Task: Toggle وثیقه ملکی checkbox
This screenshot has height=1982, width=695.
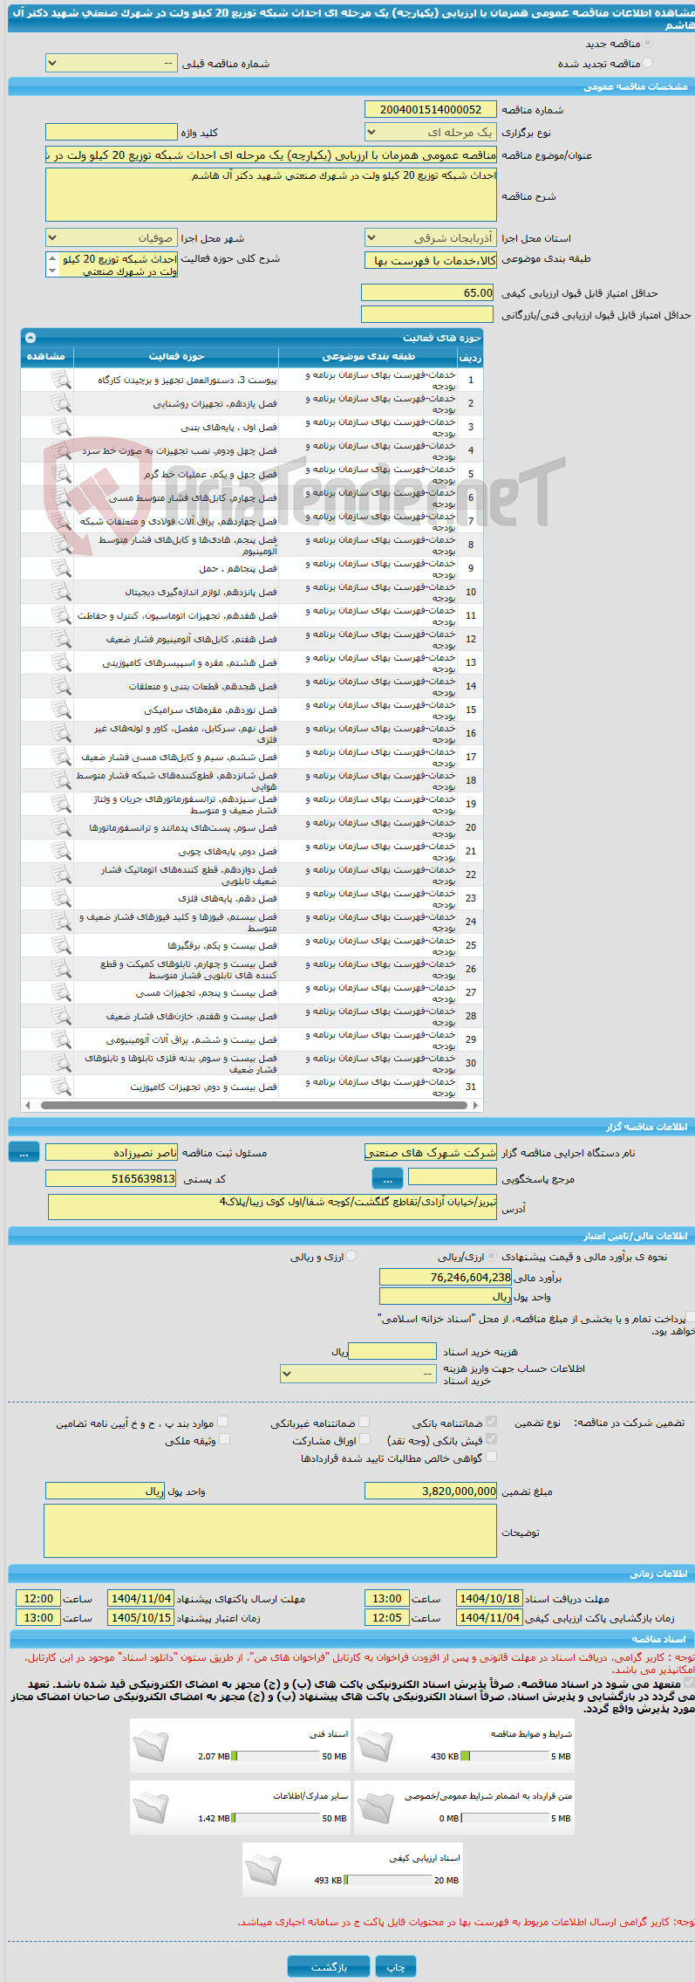Action: 224,1439
